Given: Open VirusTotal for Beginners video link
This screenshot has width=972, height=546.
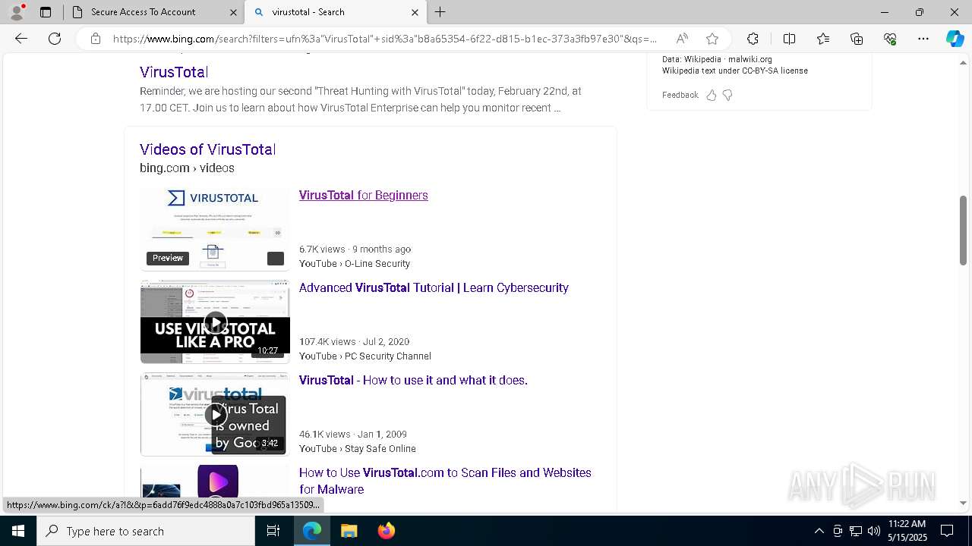Looking at the screenshot, I should coord(364,195).
